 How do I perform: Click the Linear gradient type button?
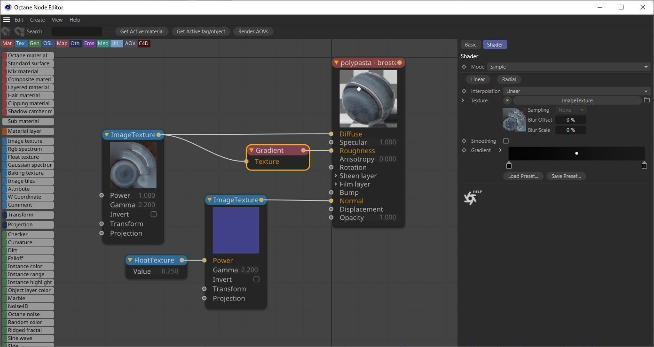478,79
